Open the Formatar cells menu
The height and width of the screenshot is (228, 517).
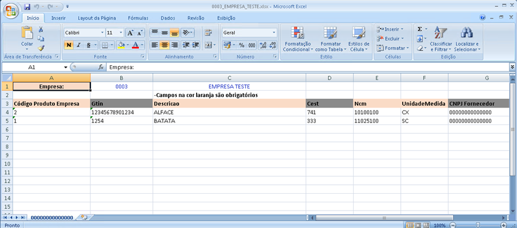pyautogui.click(x=393, y=48)
